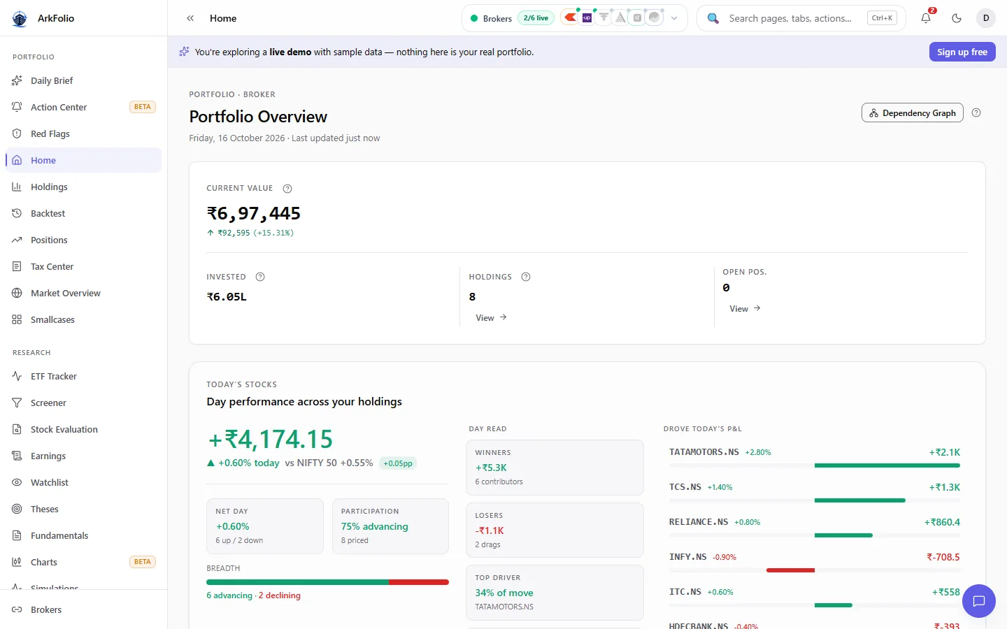The image size is (1007, 629).
Task: Click the Home item in the sidebar
Action: pyautogui.click(x=83, y=160)
